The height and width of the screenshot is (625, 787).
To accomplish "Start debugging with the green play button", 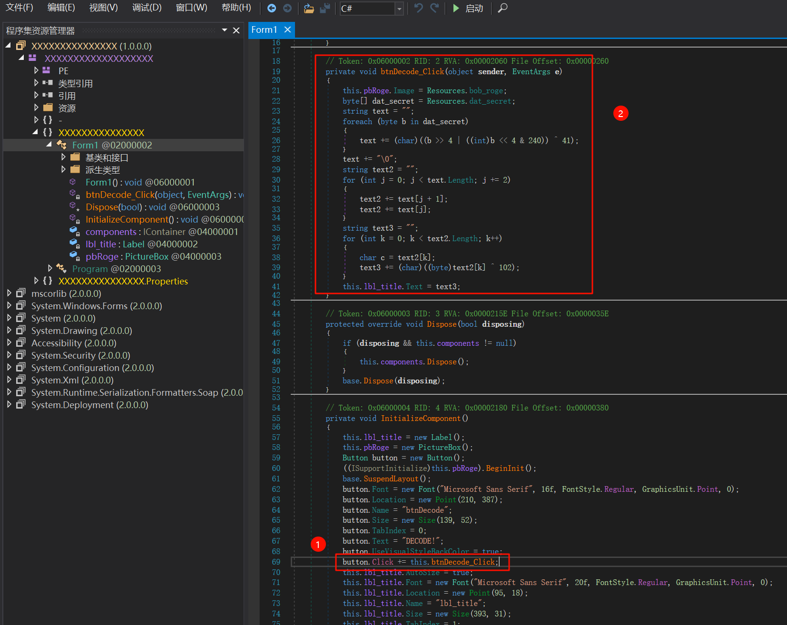I will pyautogui.click(x=456, y=8).
